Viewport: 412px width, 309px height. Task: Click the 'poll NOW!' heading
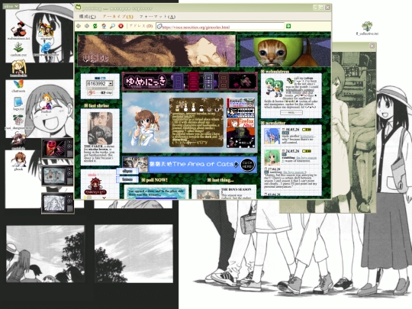[x=154, y=180]
